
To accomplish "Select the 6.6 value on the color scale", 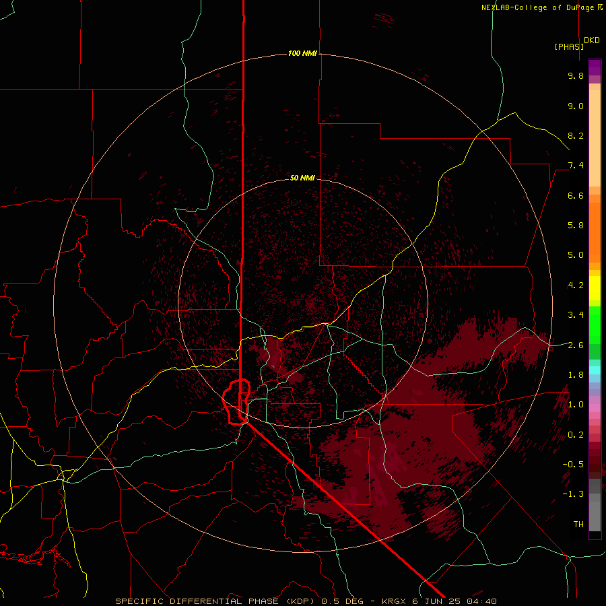I will click(x=576, y=195).
